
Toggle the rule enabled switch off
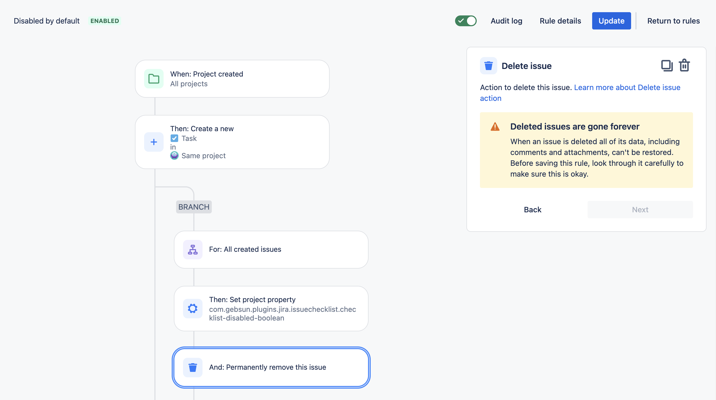pos(466,21)
